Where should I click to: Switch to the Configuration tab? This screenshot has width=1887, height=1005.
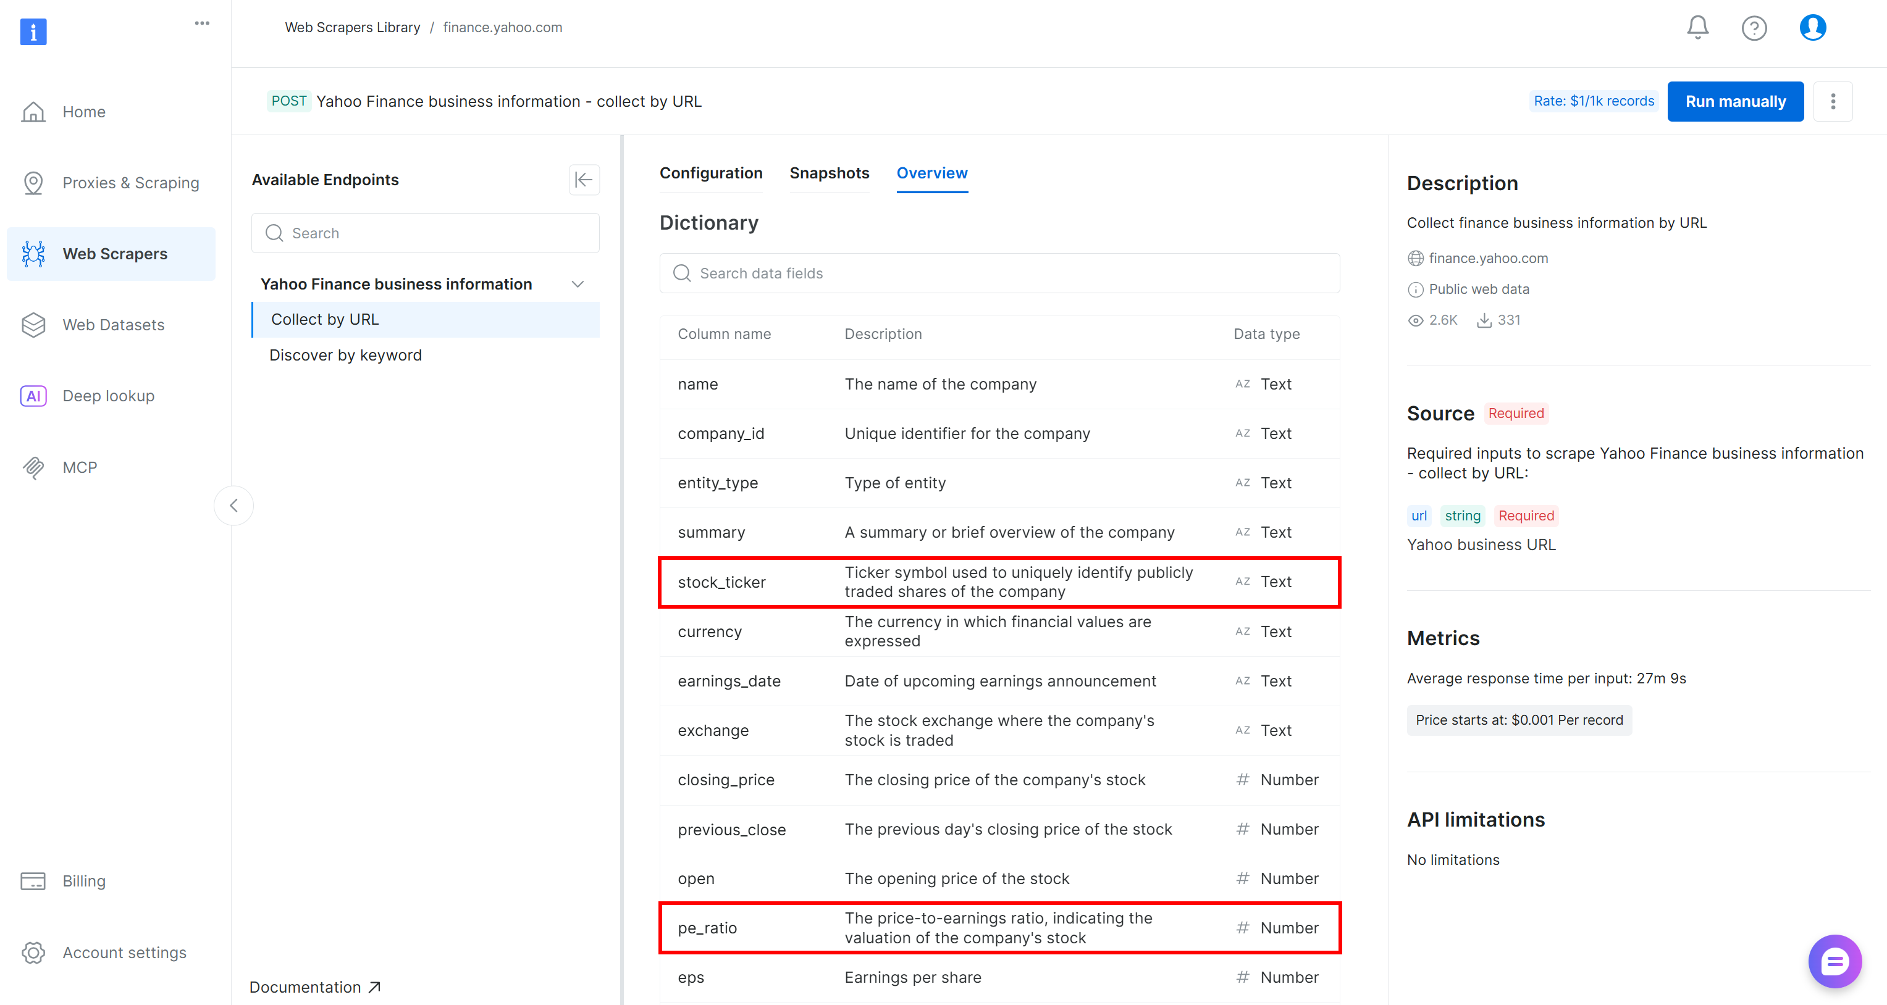click(710, 173)
